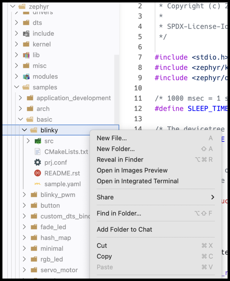This screenshot has width=230, height=281.
Task: Click the misc folder icon
Action: [x=26, y=66]
